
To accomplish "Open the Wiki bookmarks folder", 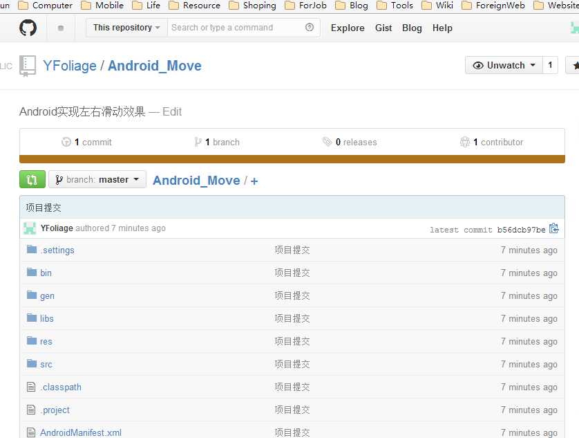I will click(x=437, y=6).
